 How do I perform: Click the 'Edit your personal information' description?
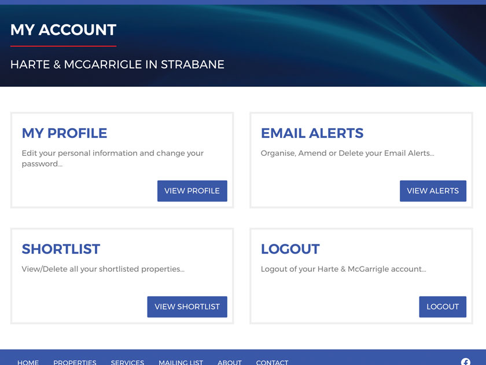112,158
